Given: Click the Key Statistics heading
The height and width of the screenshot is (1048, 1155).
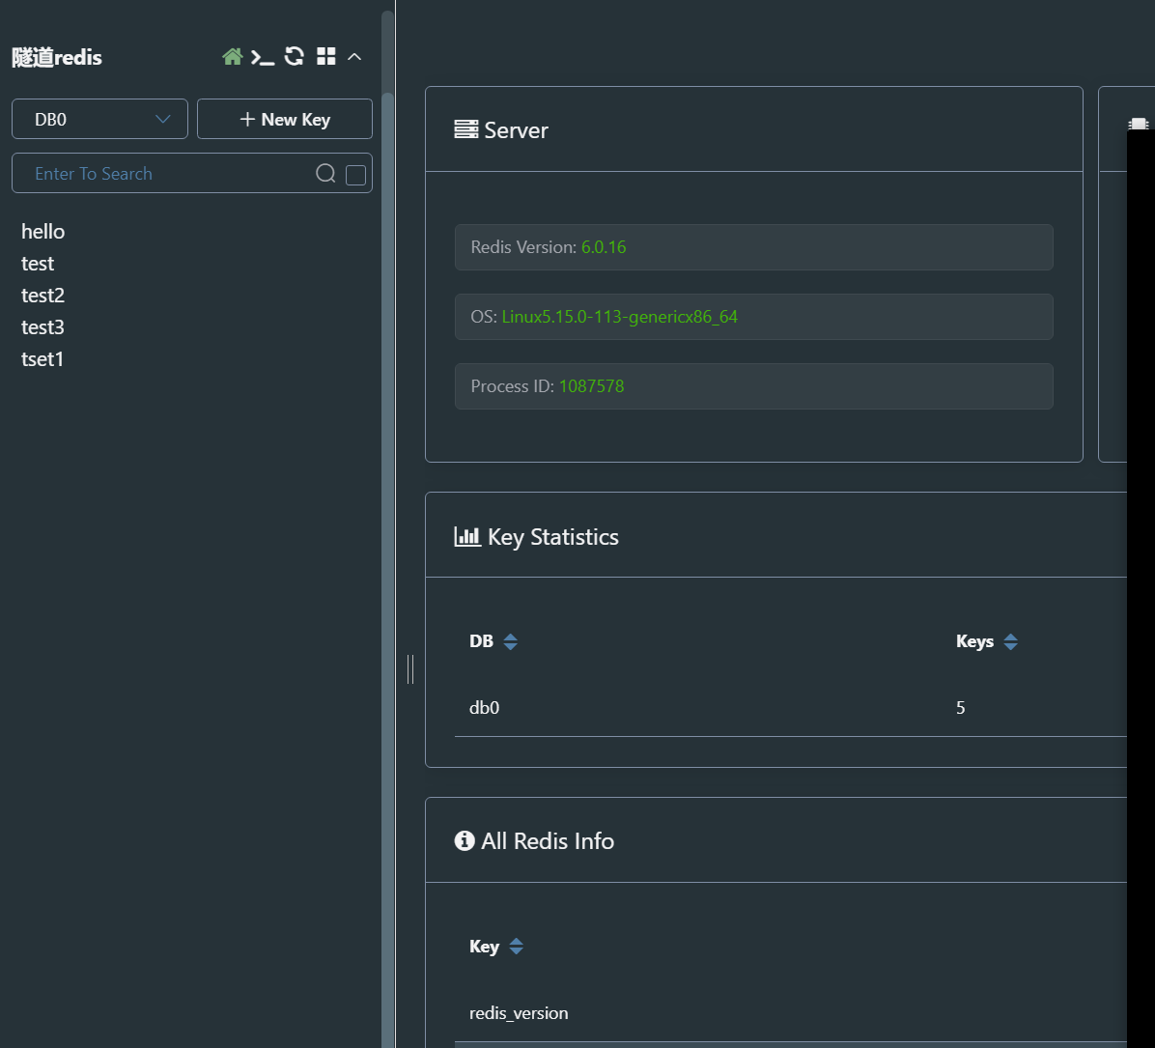Looking at the screenshot, I should tap(552, 537).
